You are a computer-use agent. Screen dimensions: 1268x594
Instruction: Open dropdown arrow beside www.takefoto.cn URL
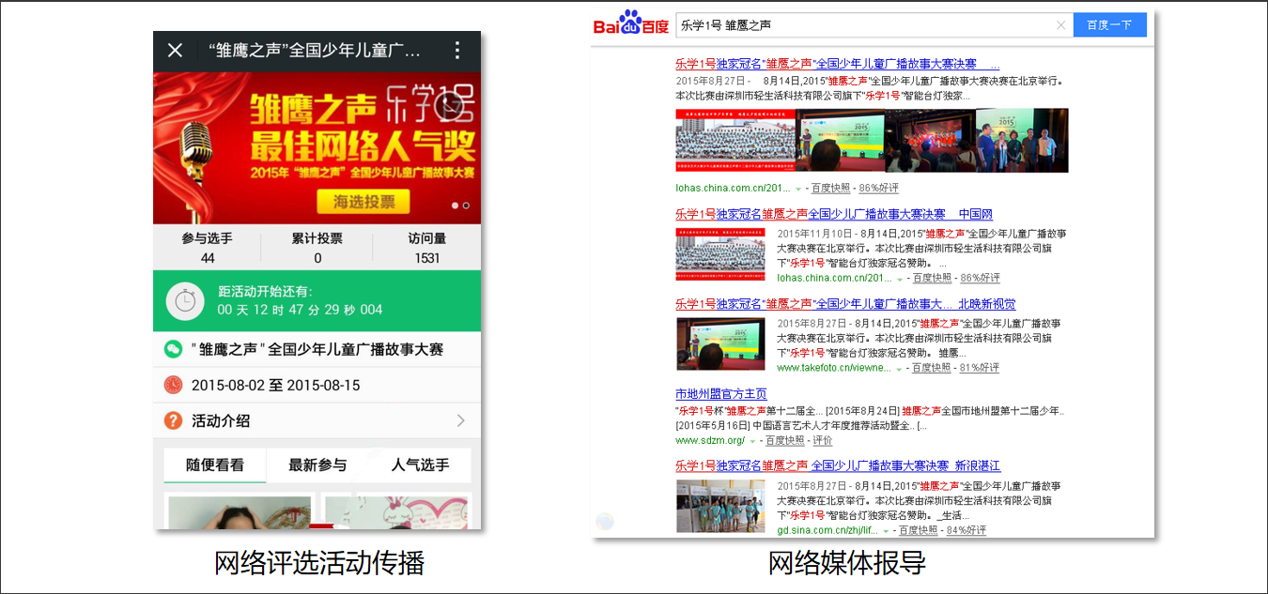(899, 369)
